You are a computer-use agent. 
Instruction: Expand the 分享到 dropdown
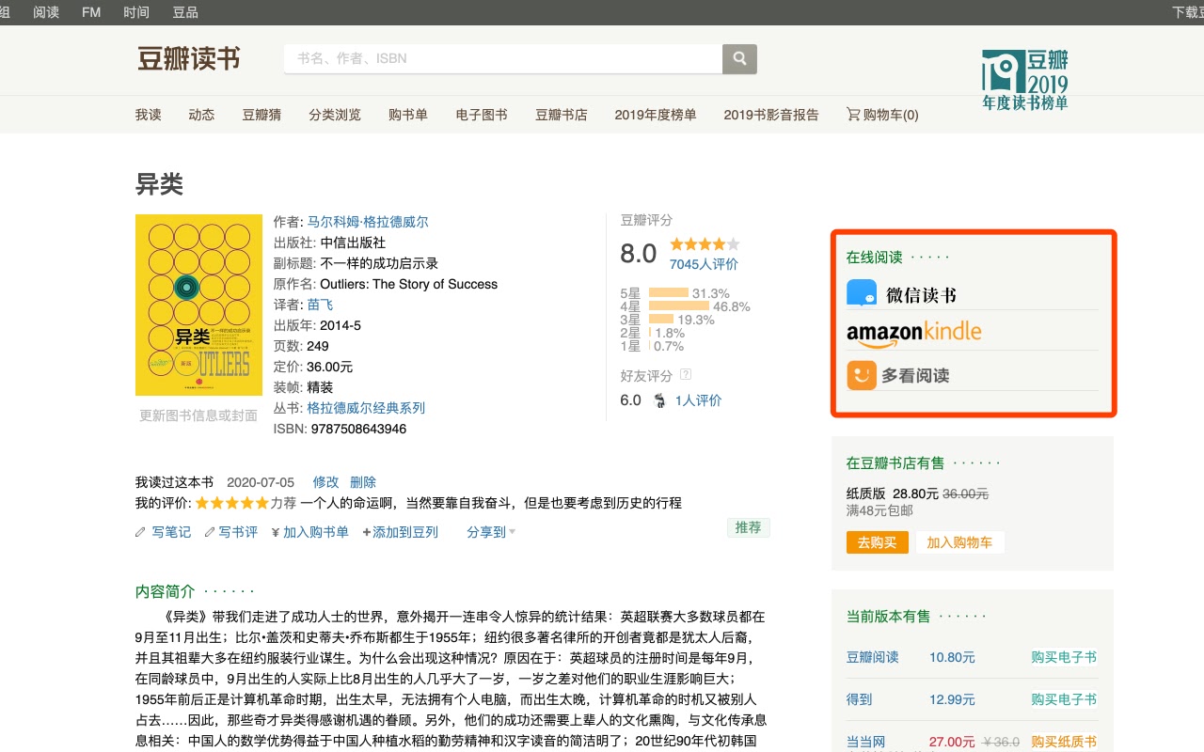[x=491, y=532]
